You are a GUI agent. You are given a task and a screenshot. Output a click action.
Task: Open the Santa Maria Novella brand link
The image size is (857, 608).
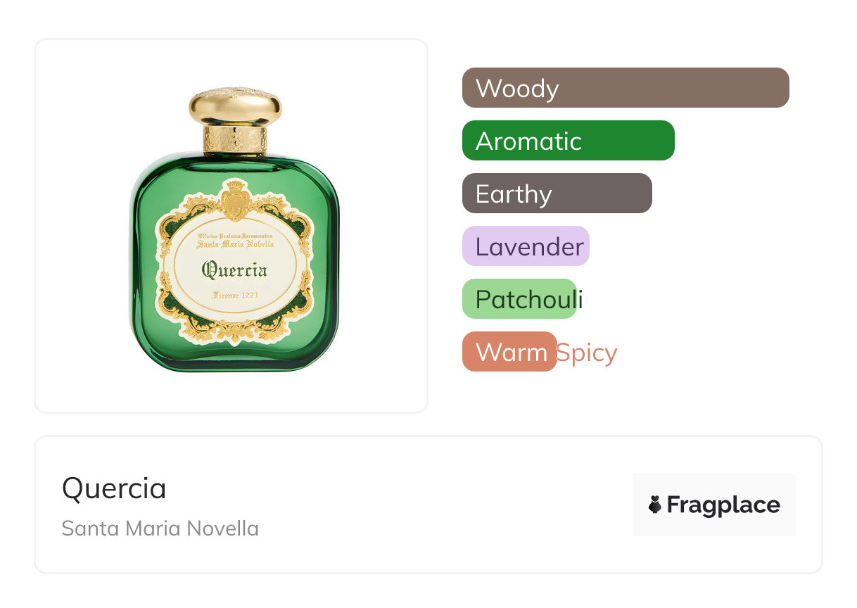pyautogui.click(x=160, y=528)
